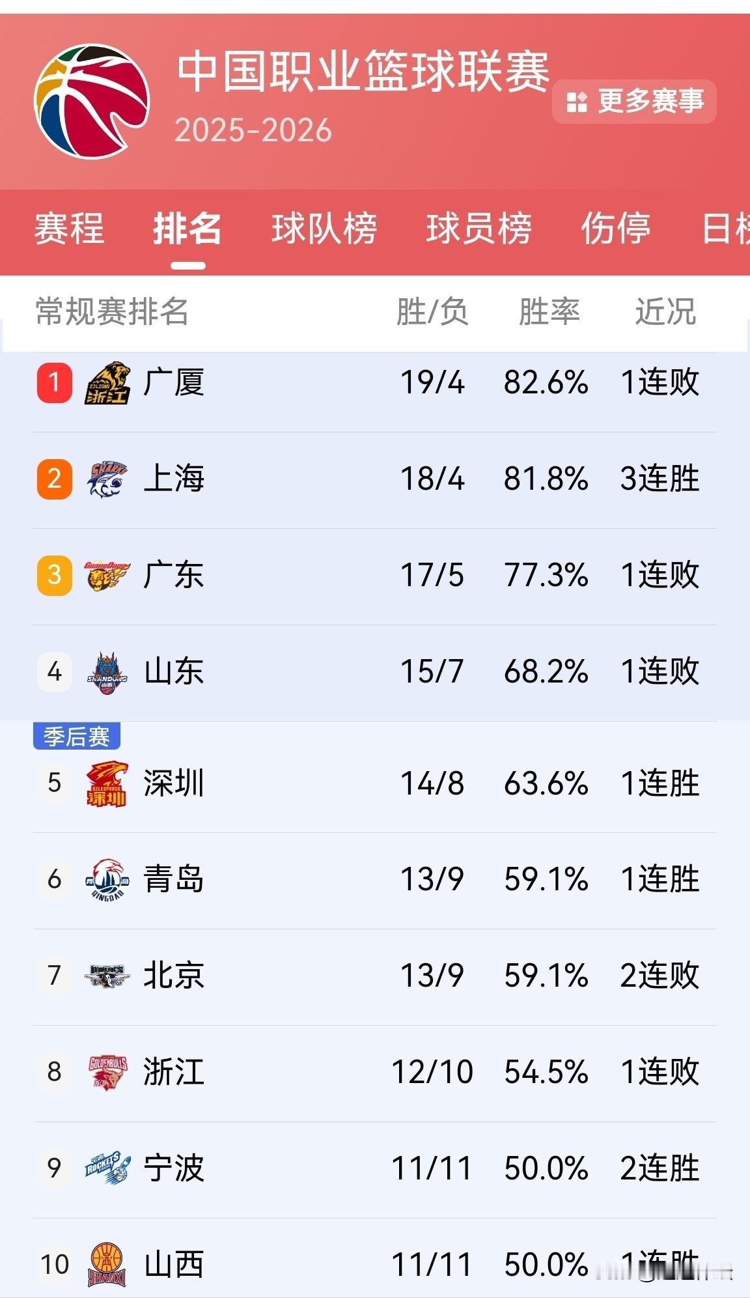Tap the 季后赛 badge label
Viewport: 750px width, 1298px height.
coord(77,737)
